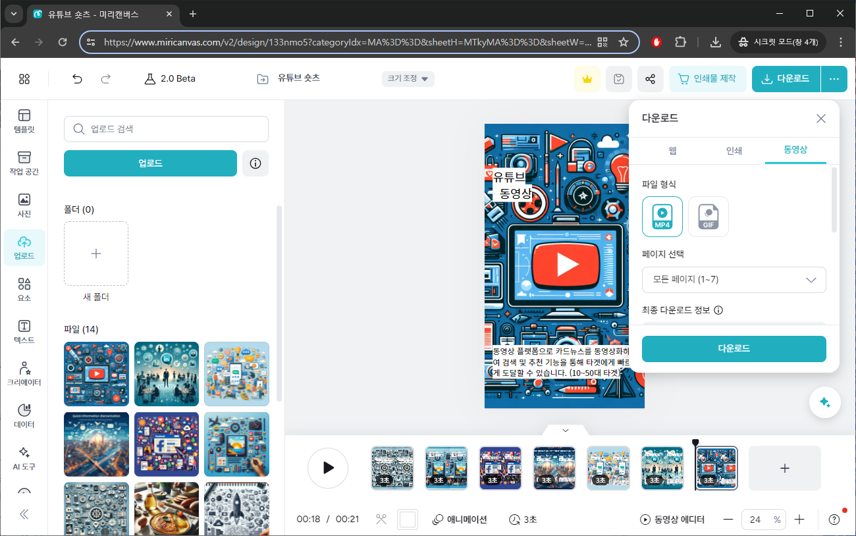Open the browser extensions puzzle icon
This screenshot has width=856, height=536.
(681, 42)
